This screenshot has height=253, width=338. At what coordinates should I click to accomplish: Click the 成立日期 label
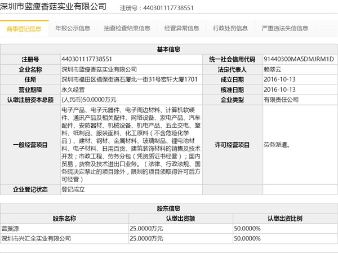pyautogui.click(x=232, y=80)
